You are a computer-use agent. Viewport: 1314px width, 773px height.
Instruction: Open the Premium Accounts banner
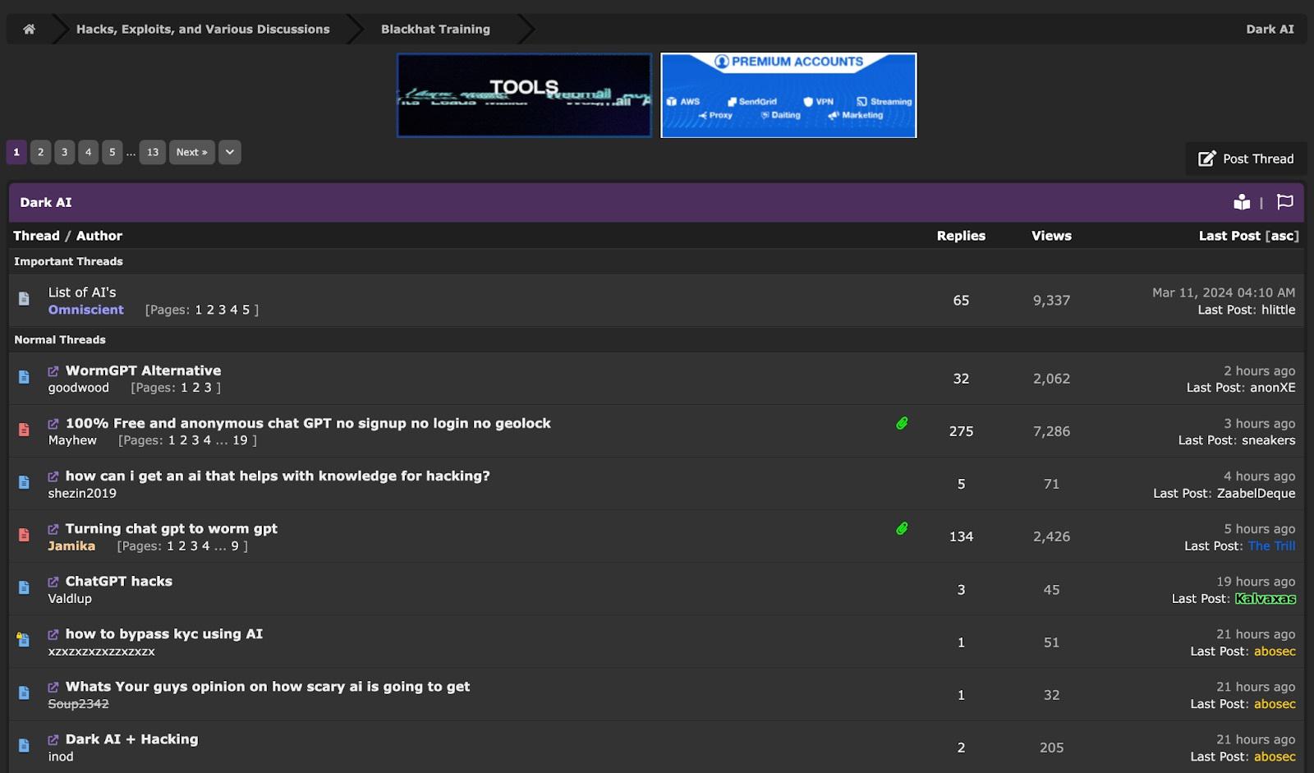tap(788, 95)
